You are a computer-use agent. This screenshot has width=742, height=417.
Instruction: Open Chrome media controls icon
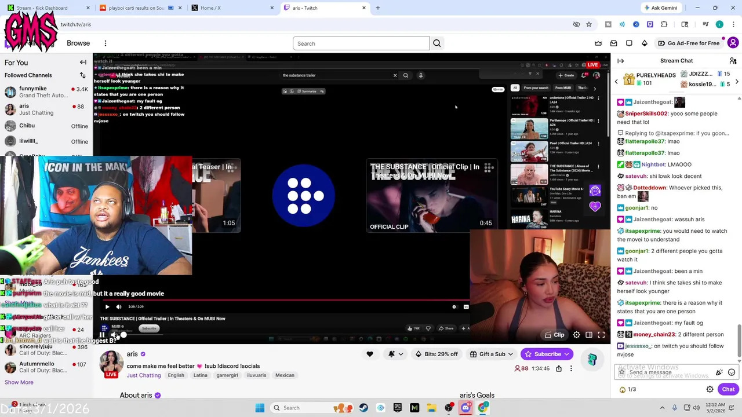[705, 24]
